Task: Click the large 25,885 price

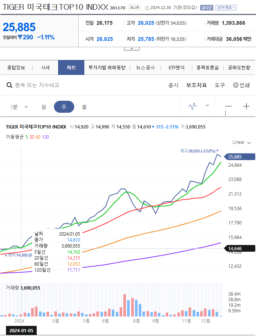Action: point(19,27)
